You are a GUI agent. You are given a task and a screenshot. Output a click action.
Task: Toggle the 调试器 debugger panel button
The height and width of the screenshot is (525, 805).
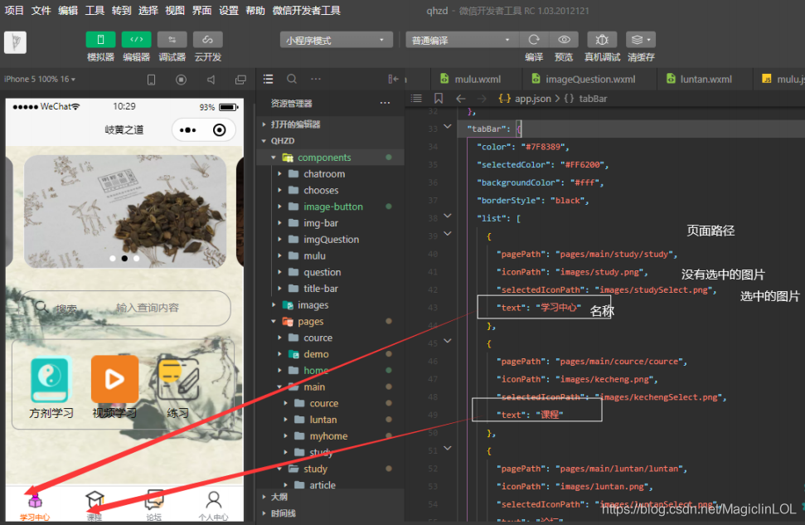(172, 40)
